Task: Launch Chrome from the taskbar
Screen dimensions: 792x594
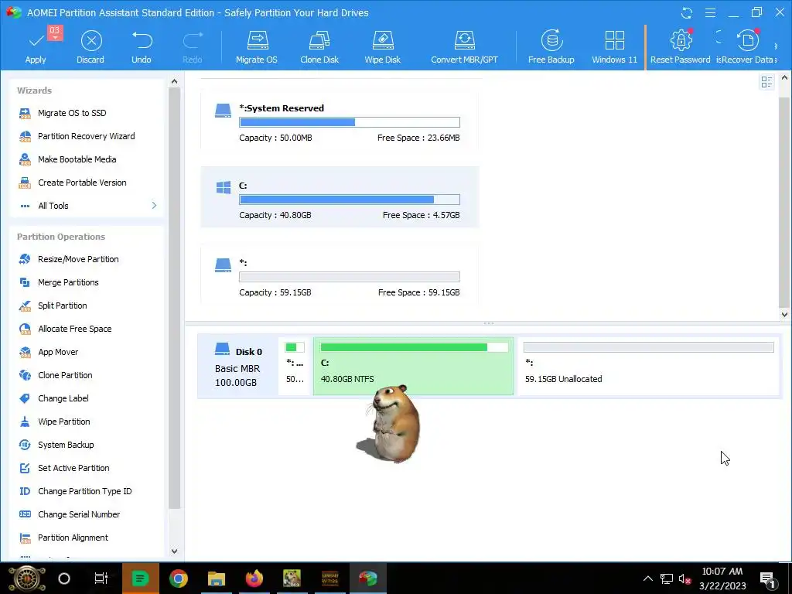Action: [x=179, y=579]
